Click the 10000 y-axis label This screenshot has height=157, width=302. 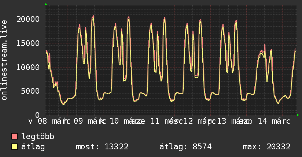(x=28, y=67)
